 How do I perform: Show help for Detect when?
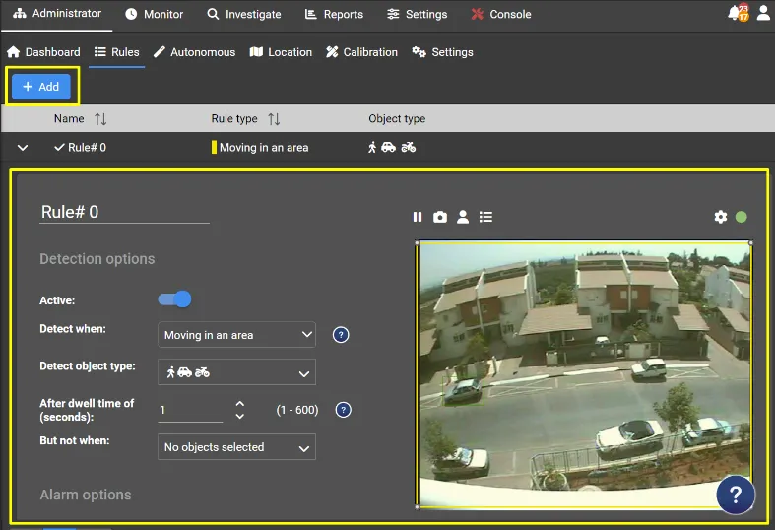pyautogui.click(x=341, y=335)
